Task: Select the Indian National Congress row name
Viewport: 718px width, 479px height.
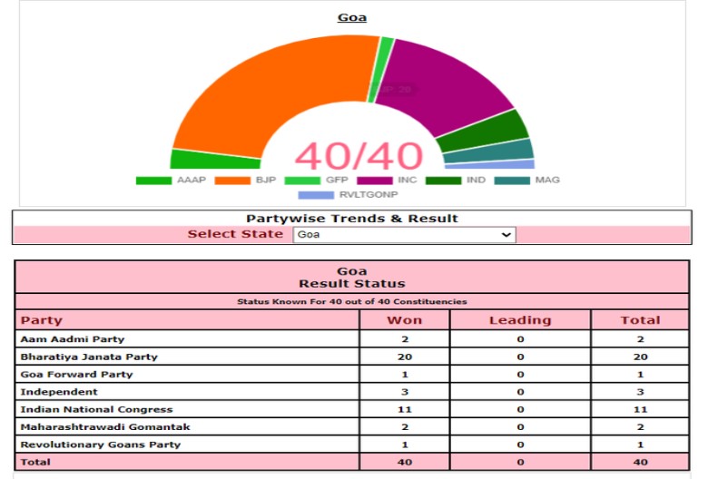Action: 96,409
